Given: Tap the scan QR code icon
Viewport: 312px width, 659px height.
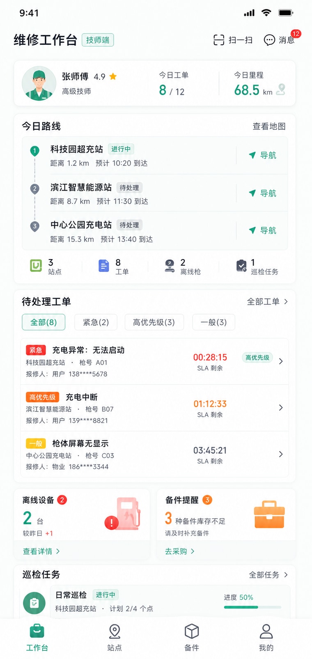Looking at the screenshot, I should [218, 40].
